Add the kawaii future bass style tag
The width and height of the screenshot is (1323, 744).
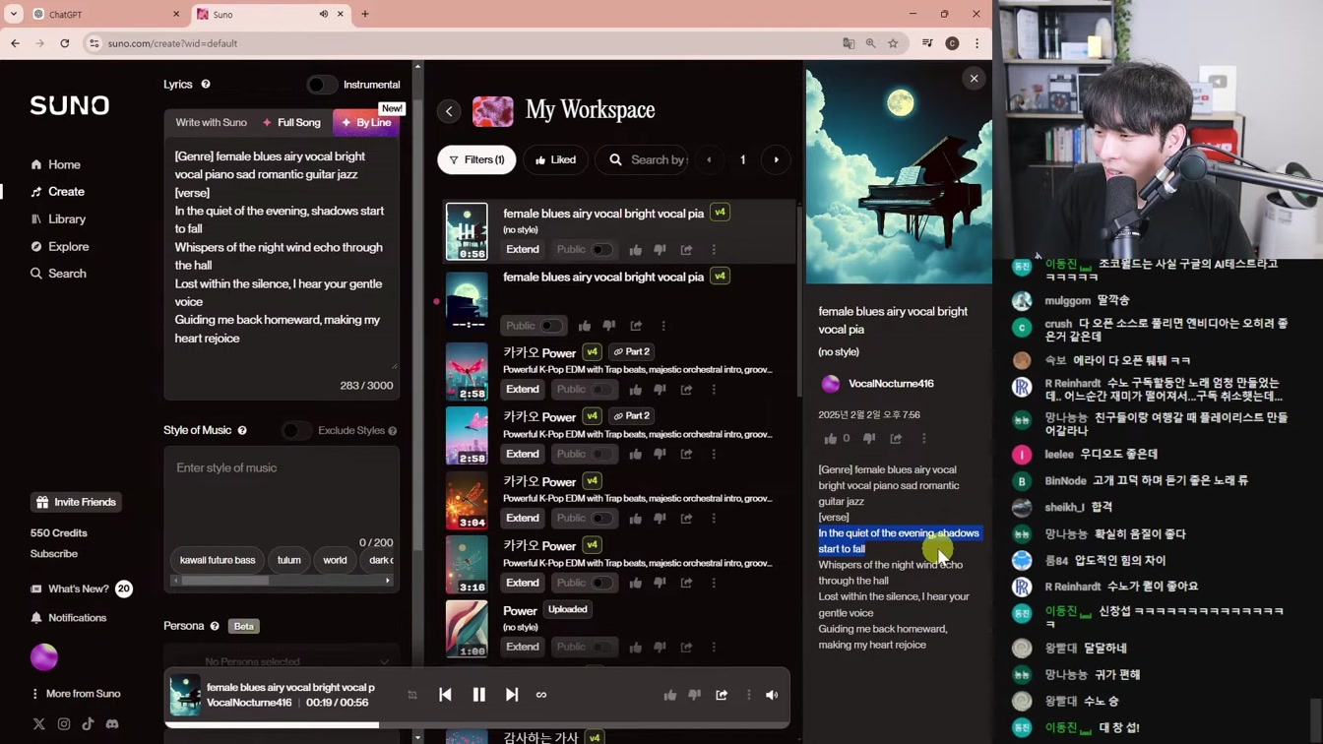click(x=218, y=560)
